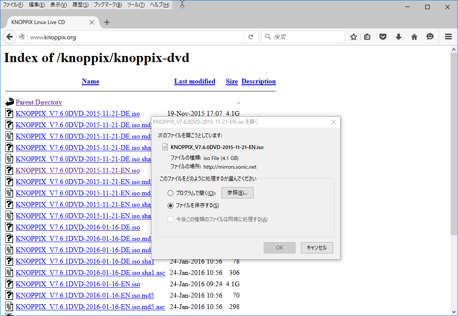
Task: Reload the page with the refresh icon
Action: click(x=251, y=37)
